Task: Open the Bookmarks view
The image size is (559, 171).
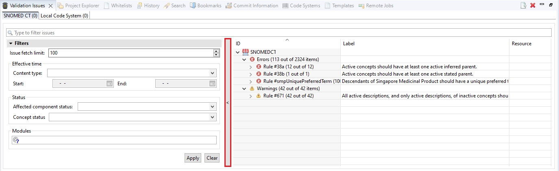Action: coord(207,6)
